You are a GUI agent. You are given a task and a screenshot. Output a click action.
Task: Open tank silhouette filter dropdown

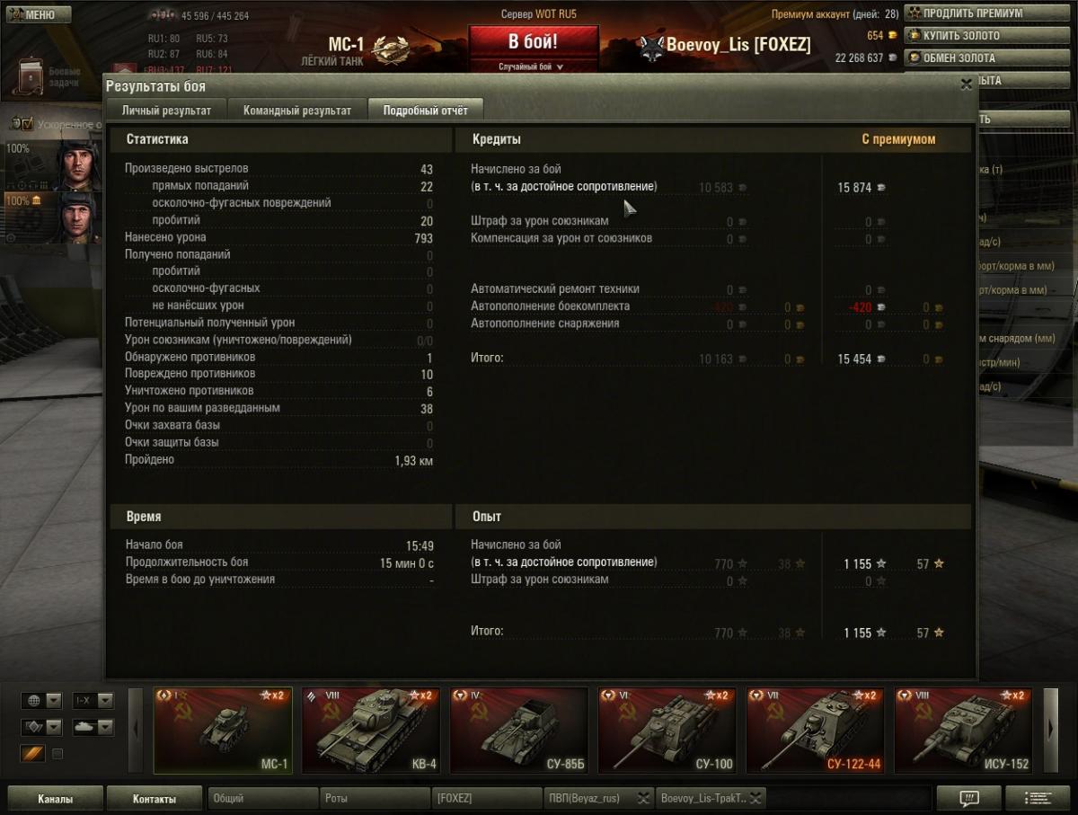pyautogui.click(x=93, y=727)
